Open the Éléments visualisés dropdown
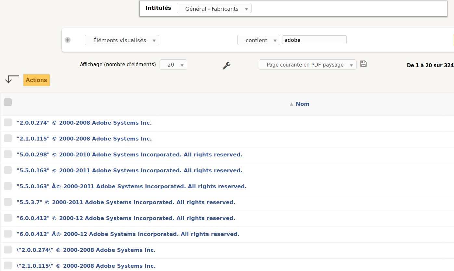The image size is (454, 271). pyautogui.click(x=122, y=40)
